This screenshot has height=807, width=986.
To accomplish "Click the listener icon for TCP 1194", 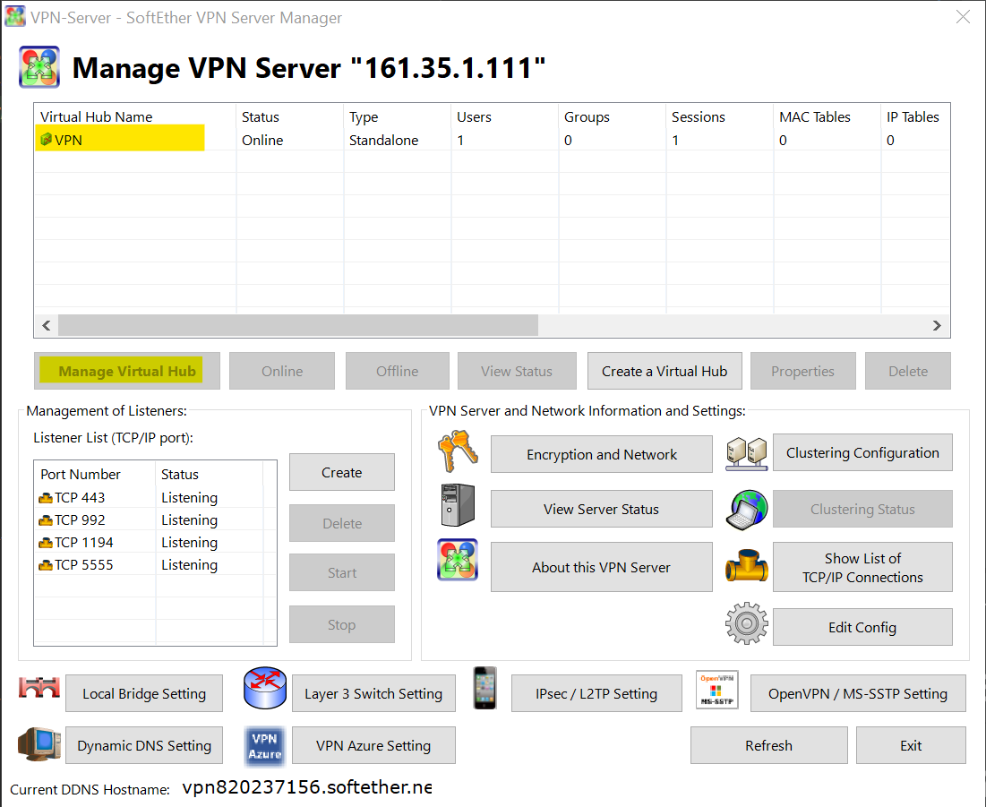I will (x=46, y=543).
